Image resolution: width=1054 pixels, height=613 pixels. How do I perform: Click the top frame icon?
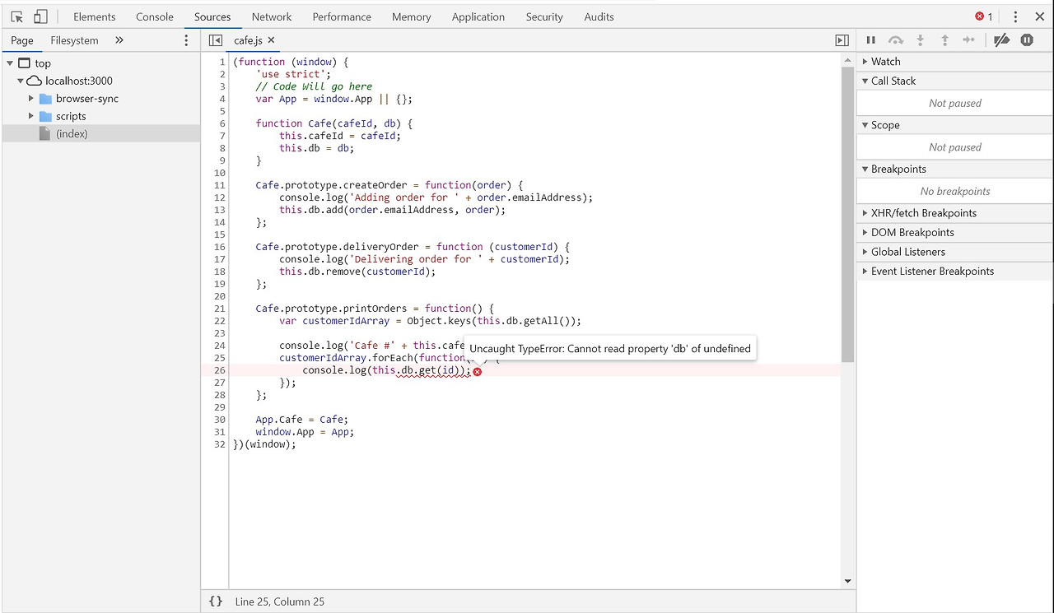click(x=24, y=63)
